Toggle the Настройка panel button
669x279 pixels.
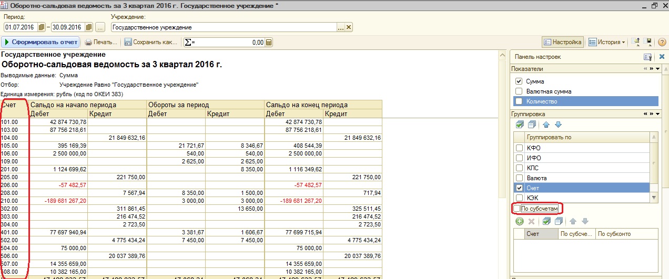pyautogui.click(x=562, y=42)
